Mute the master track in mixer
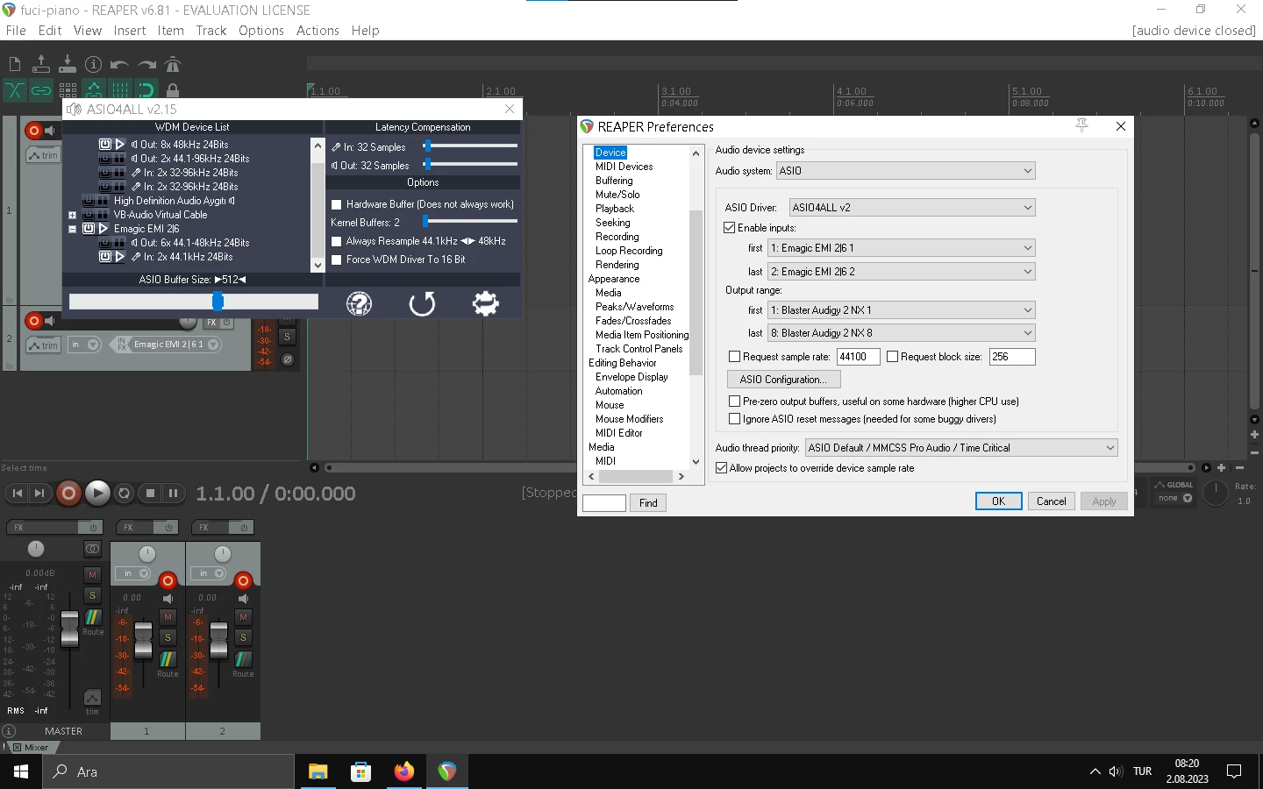 click(92, 575)
